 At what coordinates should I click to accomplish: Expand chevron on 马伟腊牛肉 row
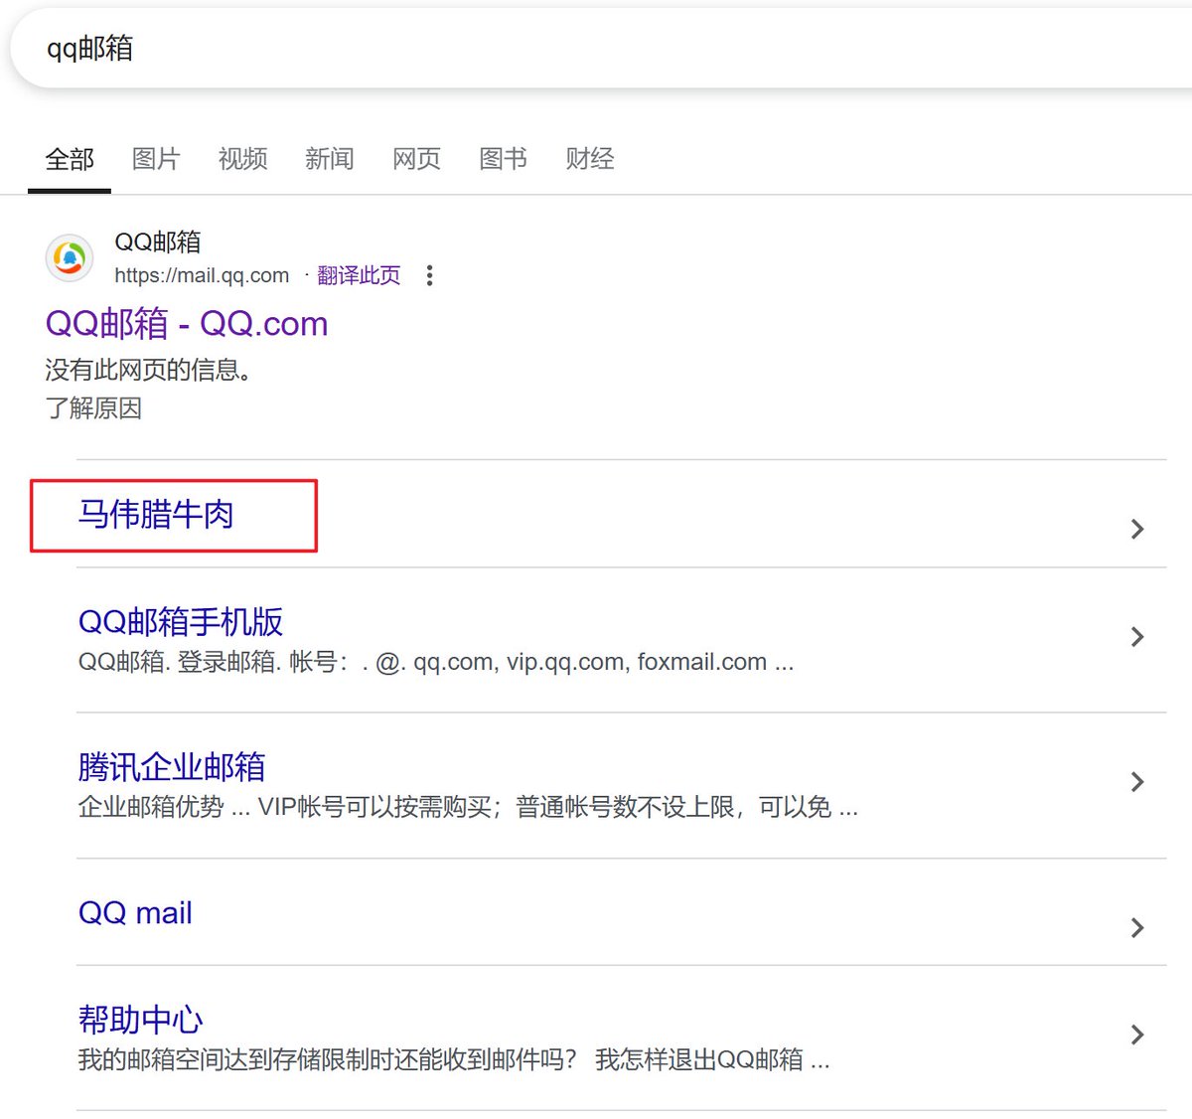tap(1138, 529)
